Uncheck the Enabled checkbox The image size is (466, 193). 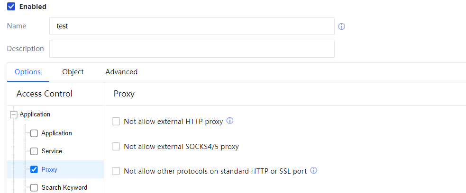(x=11, y=7)
